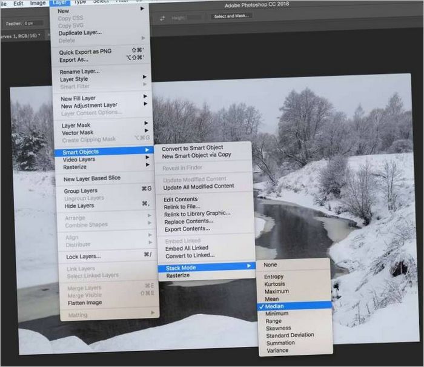
Task: Select Update All Modified Content
Action: [204, 187]
